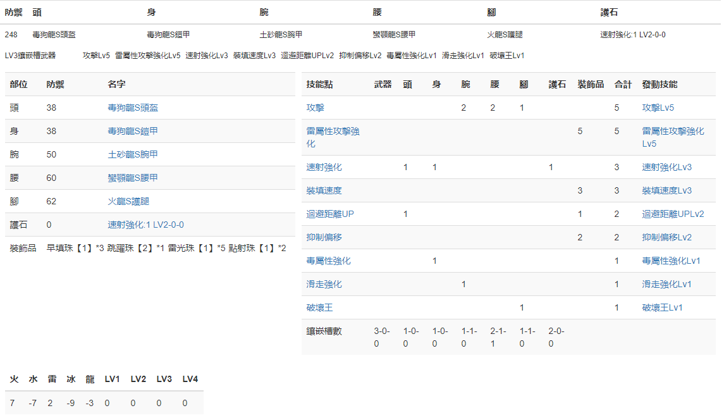Image resolution: width=724 pixels, height=420 pixels.
Task: Click the blue 土砂龍S腕甲 armor link
Action: 133,155
